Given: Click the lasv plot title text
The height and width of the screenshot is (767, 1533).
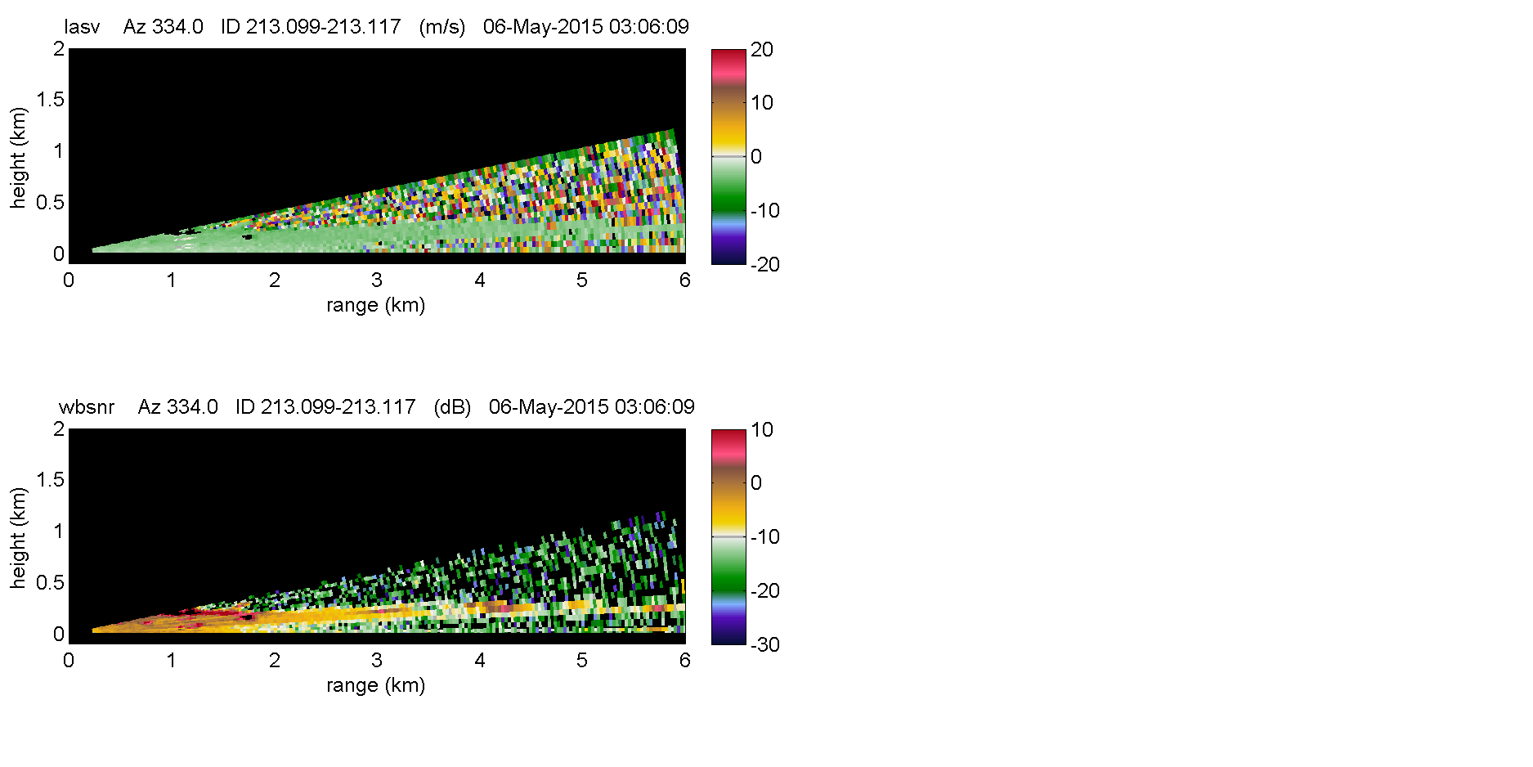Looking at the screenshot, I should pos(377,27).
